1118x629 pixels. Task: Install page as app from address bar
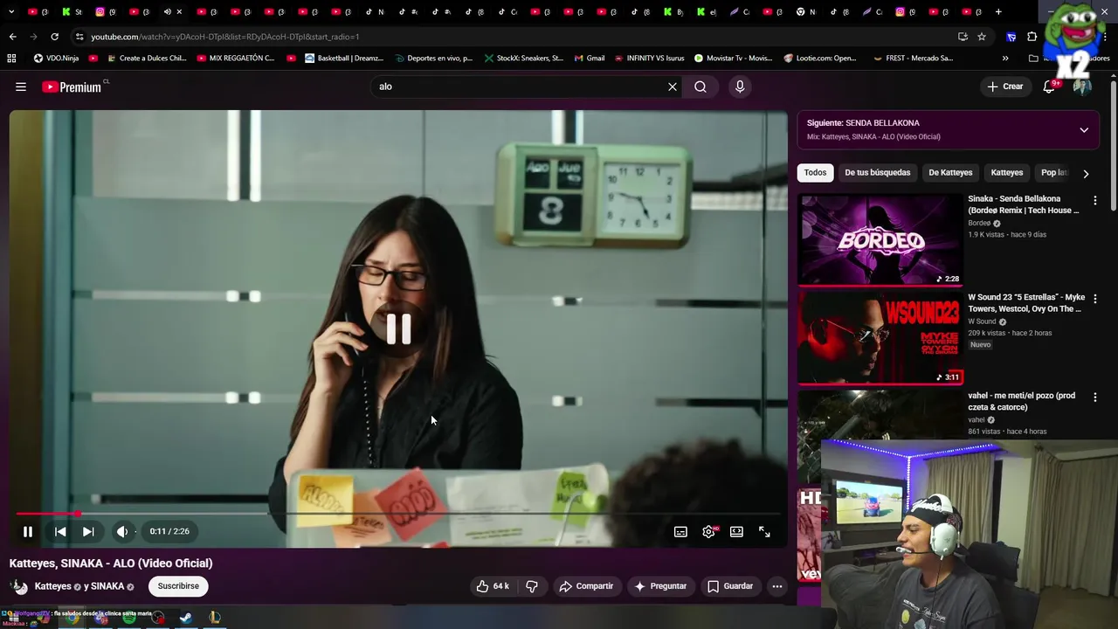pyautogui.click(x=963, y=37)
